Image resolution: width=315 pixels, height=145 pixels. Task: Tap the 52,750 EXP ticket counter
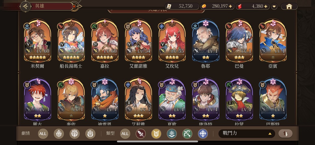[182, 6]
